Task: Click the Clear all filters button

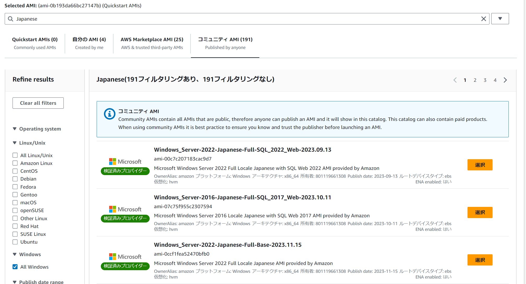Action: coord(38,103)
